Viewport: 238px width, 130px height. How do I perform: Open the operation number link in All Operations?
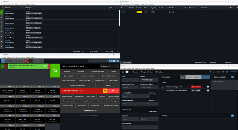(x=123, y=12)
